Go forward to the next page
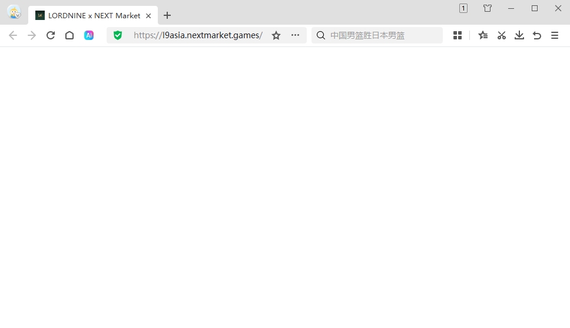This screenshot has width=570, height=328. tap(32, 35)
